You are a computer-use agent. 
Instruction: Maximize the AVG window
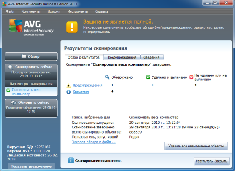click(x=216, y=3)
